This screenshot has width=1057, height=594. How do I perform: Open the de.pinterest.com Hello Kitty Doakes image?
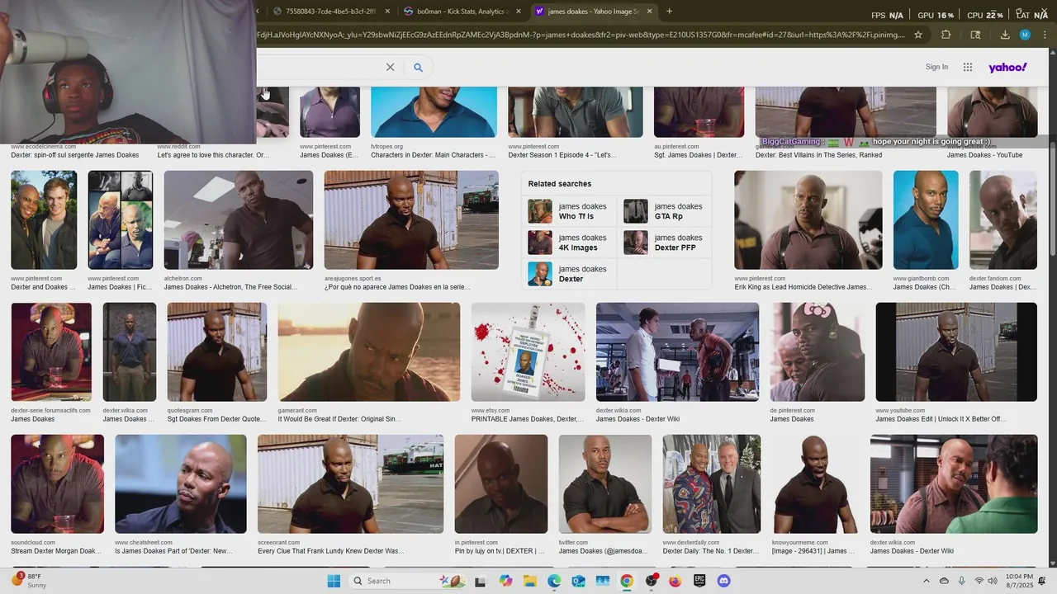(x=818, y=352)
